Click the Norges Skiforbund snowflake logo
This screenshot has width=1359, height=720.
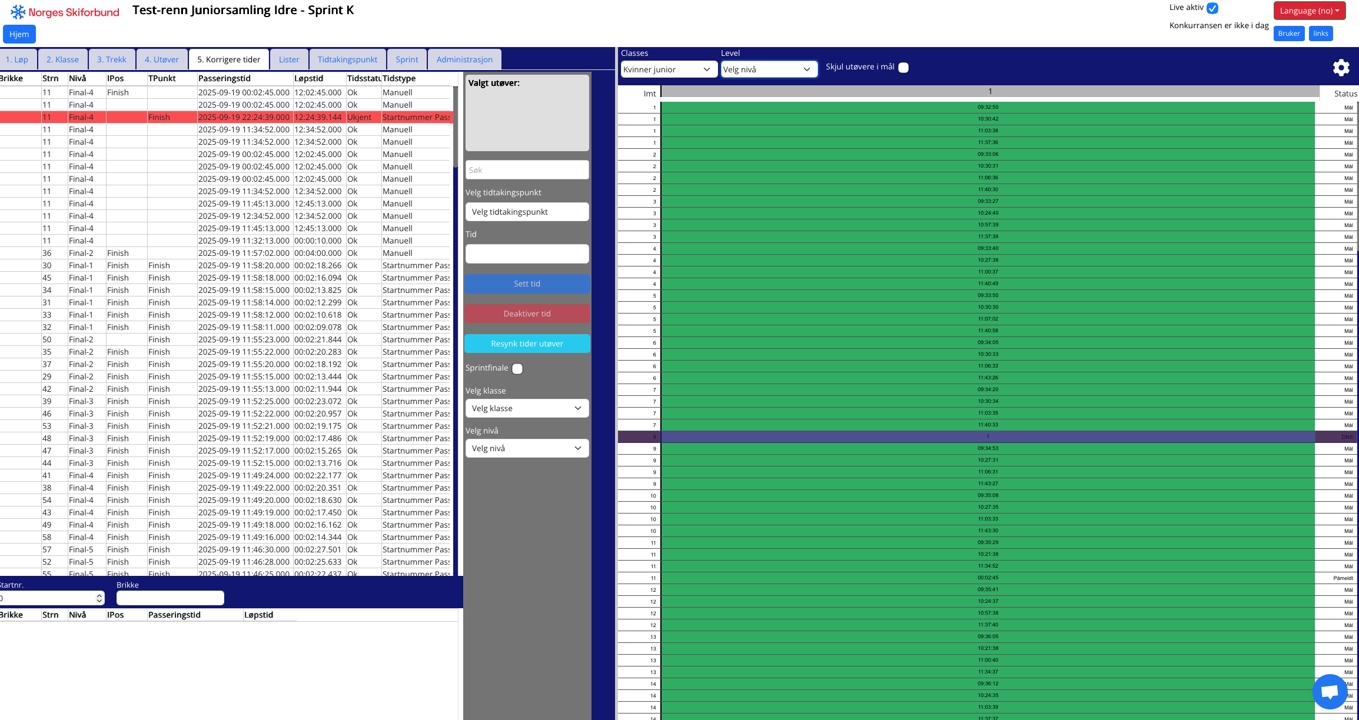pyautogui.click(x=18, y=12)
